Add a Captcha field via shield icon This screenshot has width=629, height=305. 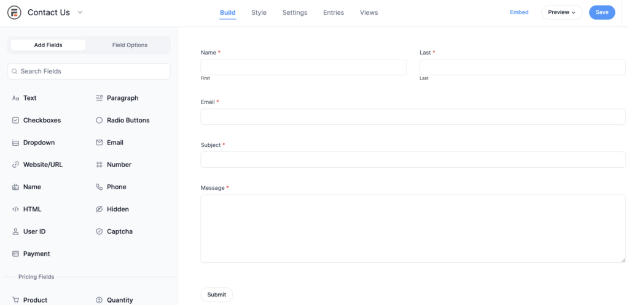100,232
